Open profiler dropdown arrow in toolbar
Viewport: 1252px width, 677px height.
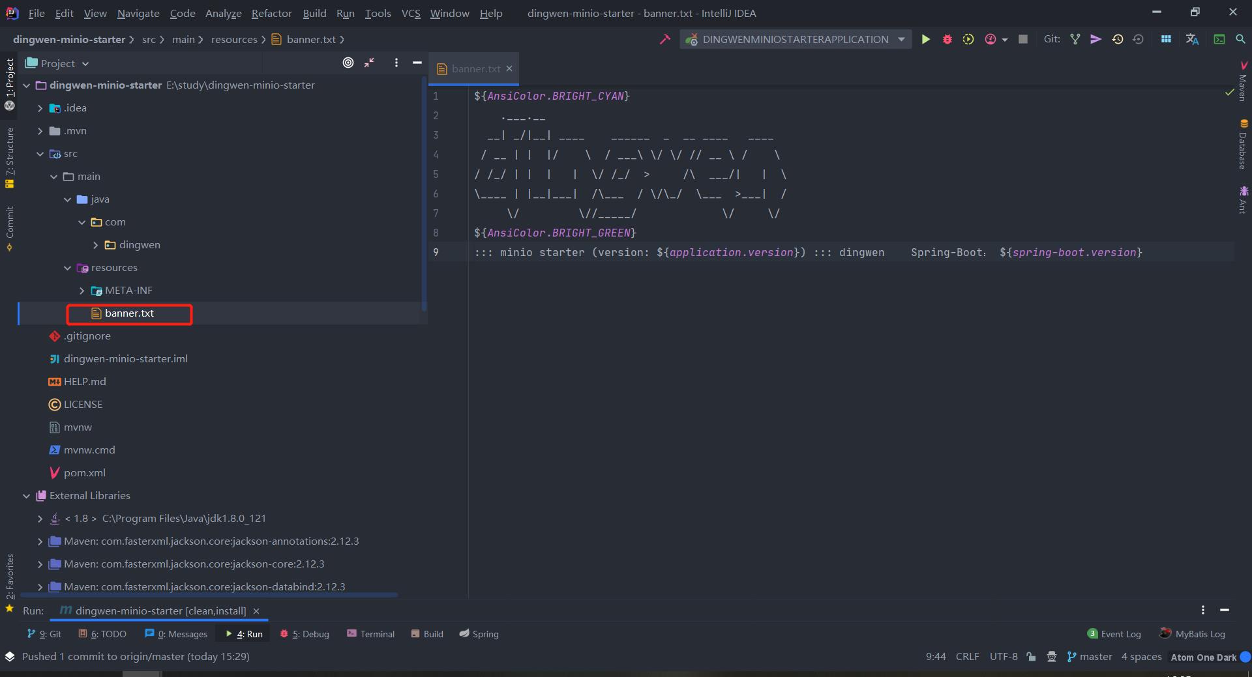(1005, 40)
